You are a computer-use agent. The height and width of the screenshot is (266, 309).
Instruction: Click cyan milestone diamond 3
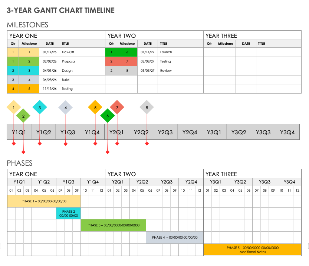40,107
